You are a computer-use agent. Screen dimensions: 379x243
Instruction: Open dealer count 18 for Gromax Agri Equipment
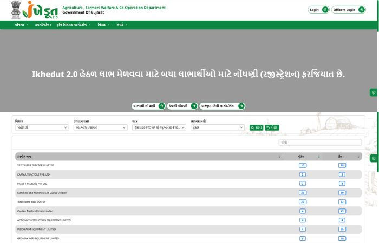[x=342, y=239]
